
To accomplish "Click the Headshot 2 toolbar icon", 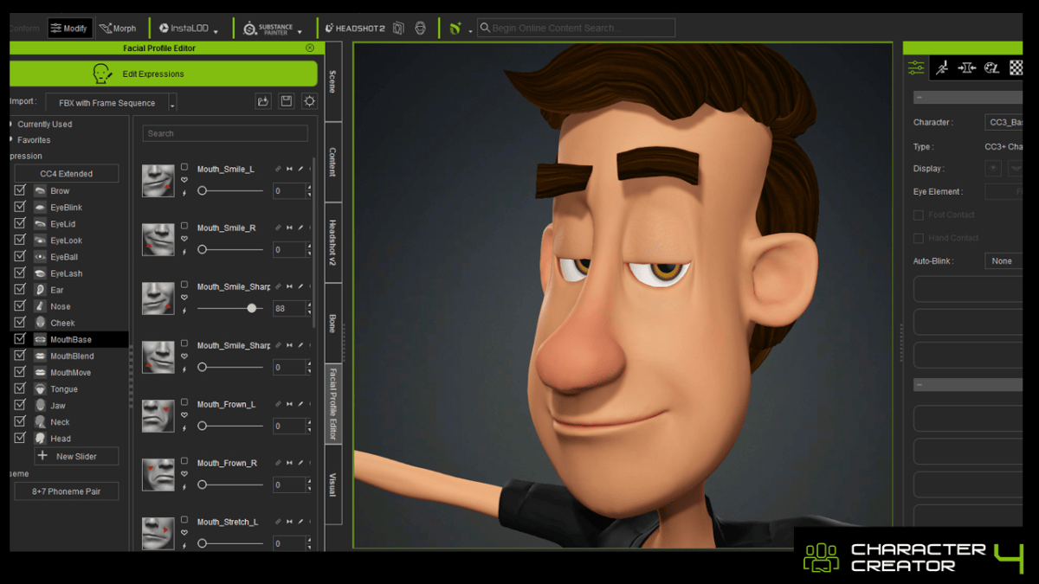I will coord(355,29).
